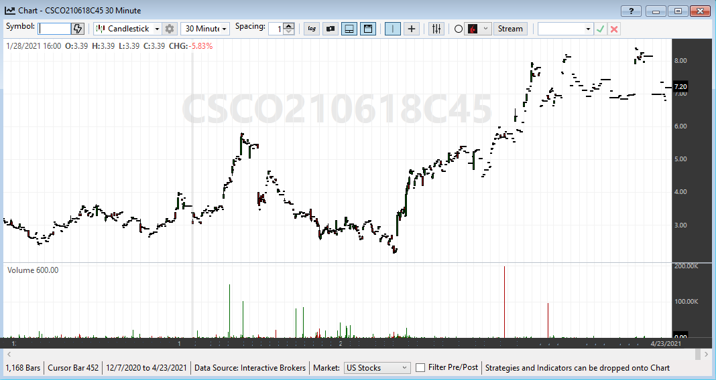This screenshot has width=716, height=380.
Task: Click the 7.20 current price label
Action: (x=680, y=86)
